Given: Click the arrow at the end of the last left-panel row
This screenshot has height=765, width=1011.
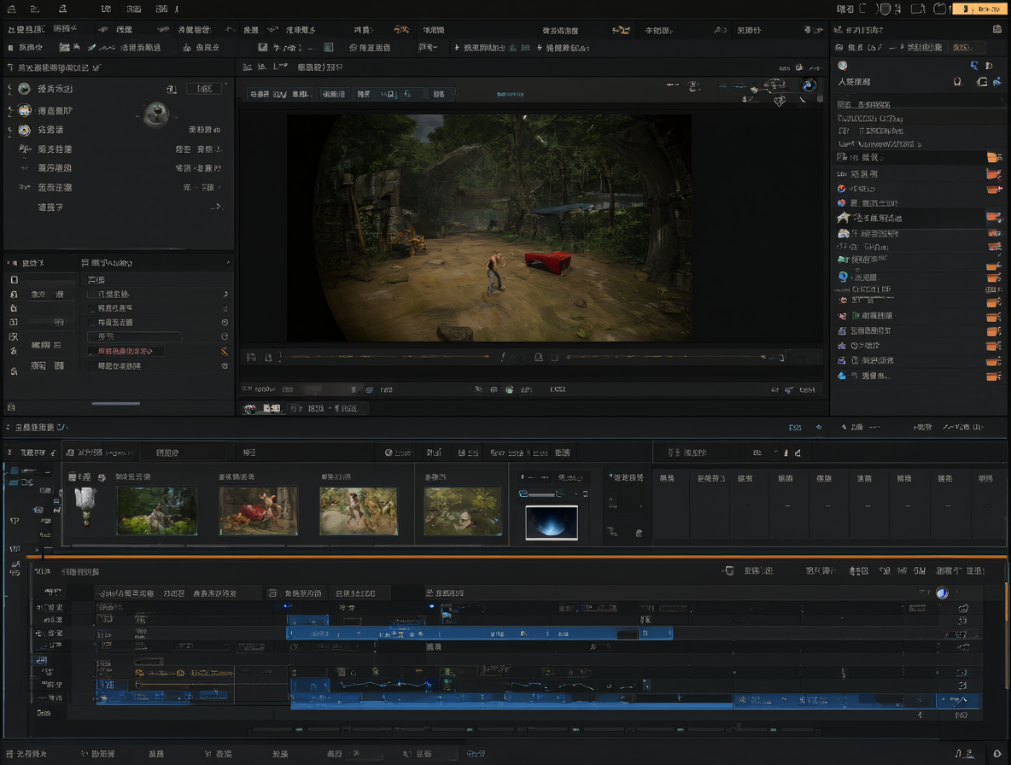Looking at the screenshot, I should [217, 207].
